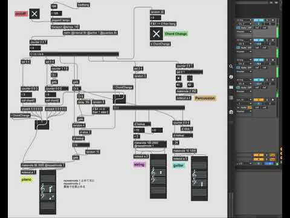Screen dimensions: 290x218
Task: Select the random 20 object
Action: (157, 12)
